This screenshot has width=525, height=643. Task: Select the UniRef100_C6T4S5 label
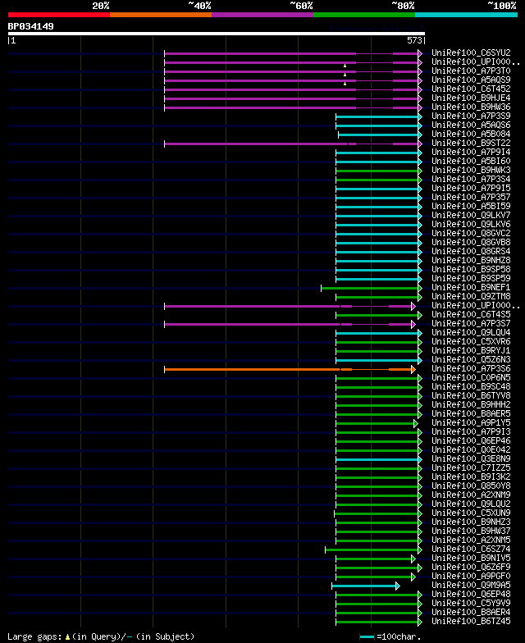coord(471,315)
